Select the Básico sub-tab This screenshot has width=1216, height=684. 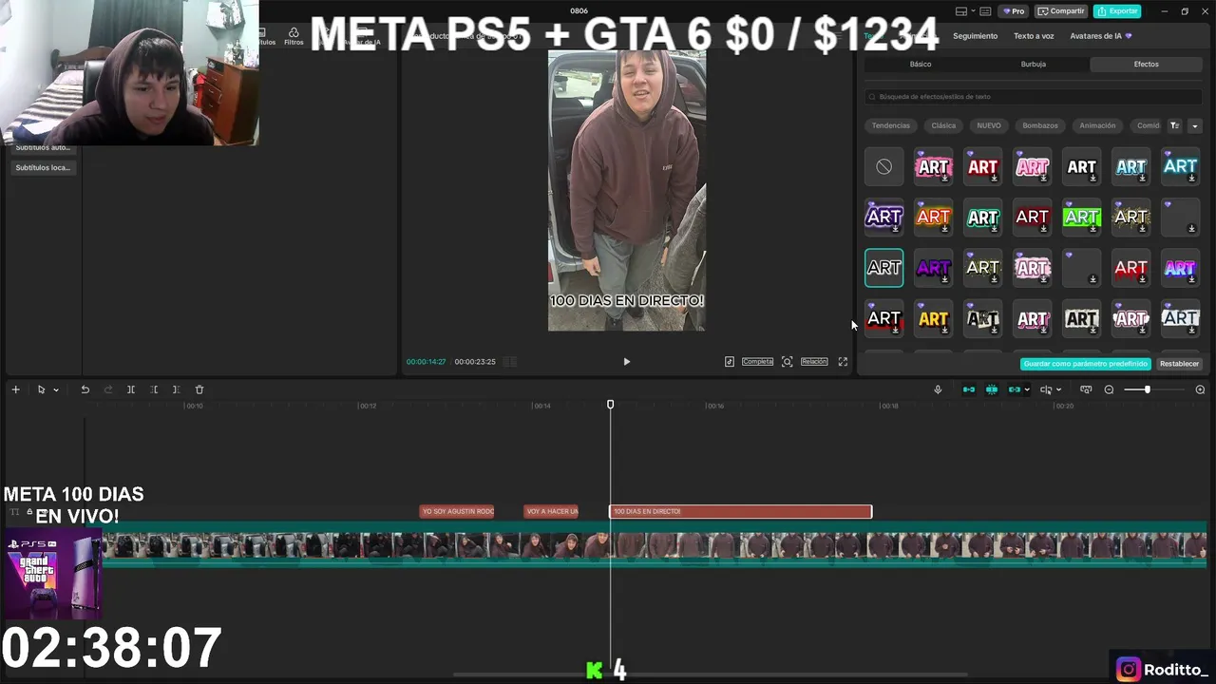921,65
